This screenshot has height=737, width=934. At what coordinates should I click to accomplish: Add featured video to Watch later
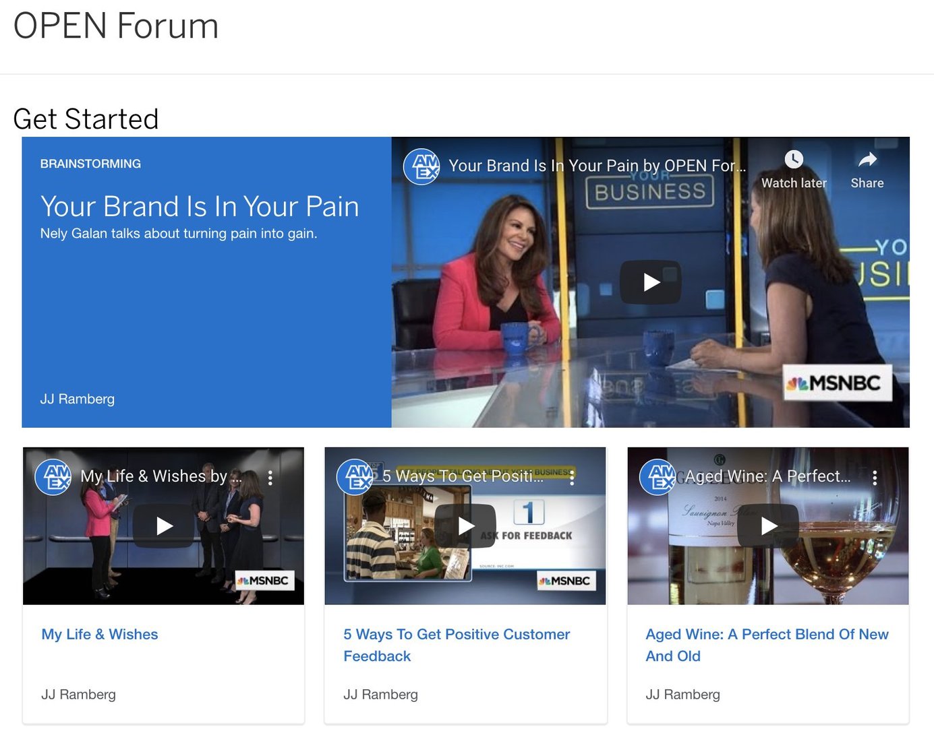[x=794, y=169]
